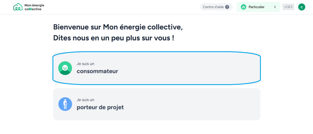The width and height of the screenshot is (313, 134).
Task: Open the Centre d'aide help button
Action: tap(216, 7)
